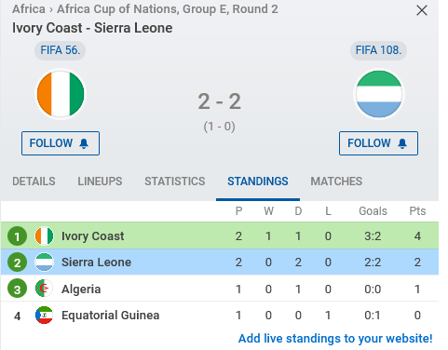Click Add live standings to your website link
This screenshot has height=350, width=448.
[x=335, y=339]
